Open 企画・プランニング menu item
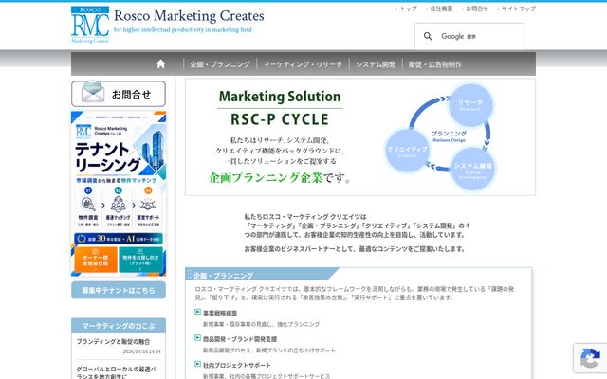 click(220, 64)
